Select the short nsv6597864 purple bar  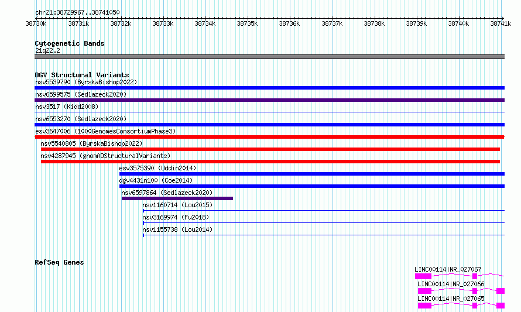177,198
